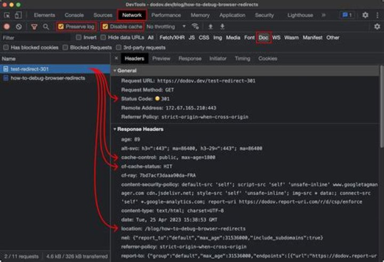384x262 pixels.
Task: Open the Application tab
Action: [x=233, y=15]
